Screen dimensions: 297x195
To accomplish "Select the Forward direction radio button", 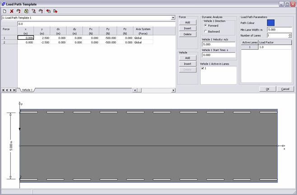I will tap(205, 26).
